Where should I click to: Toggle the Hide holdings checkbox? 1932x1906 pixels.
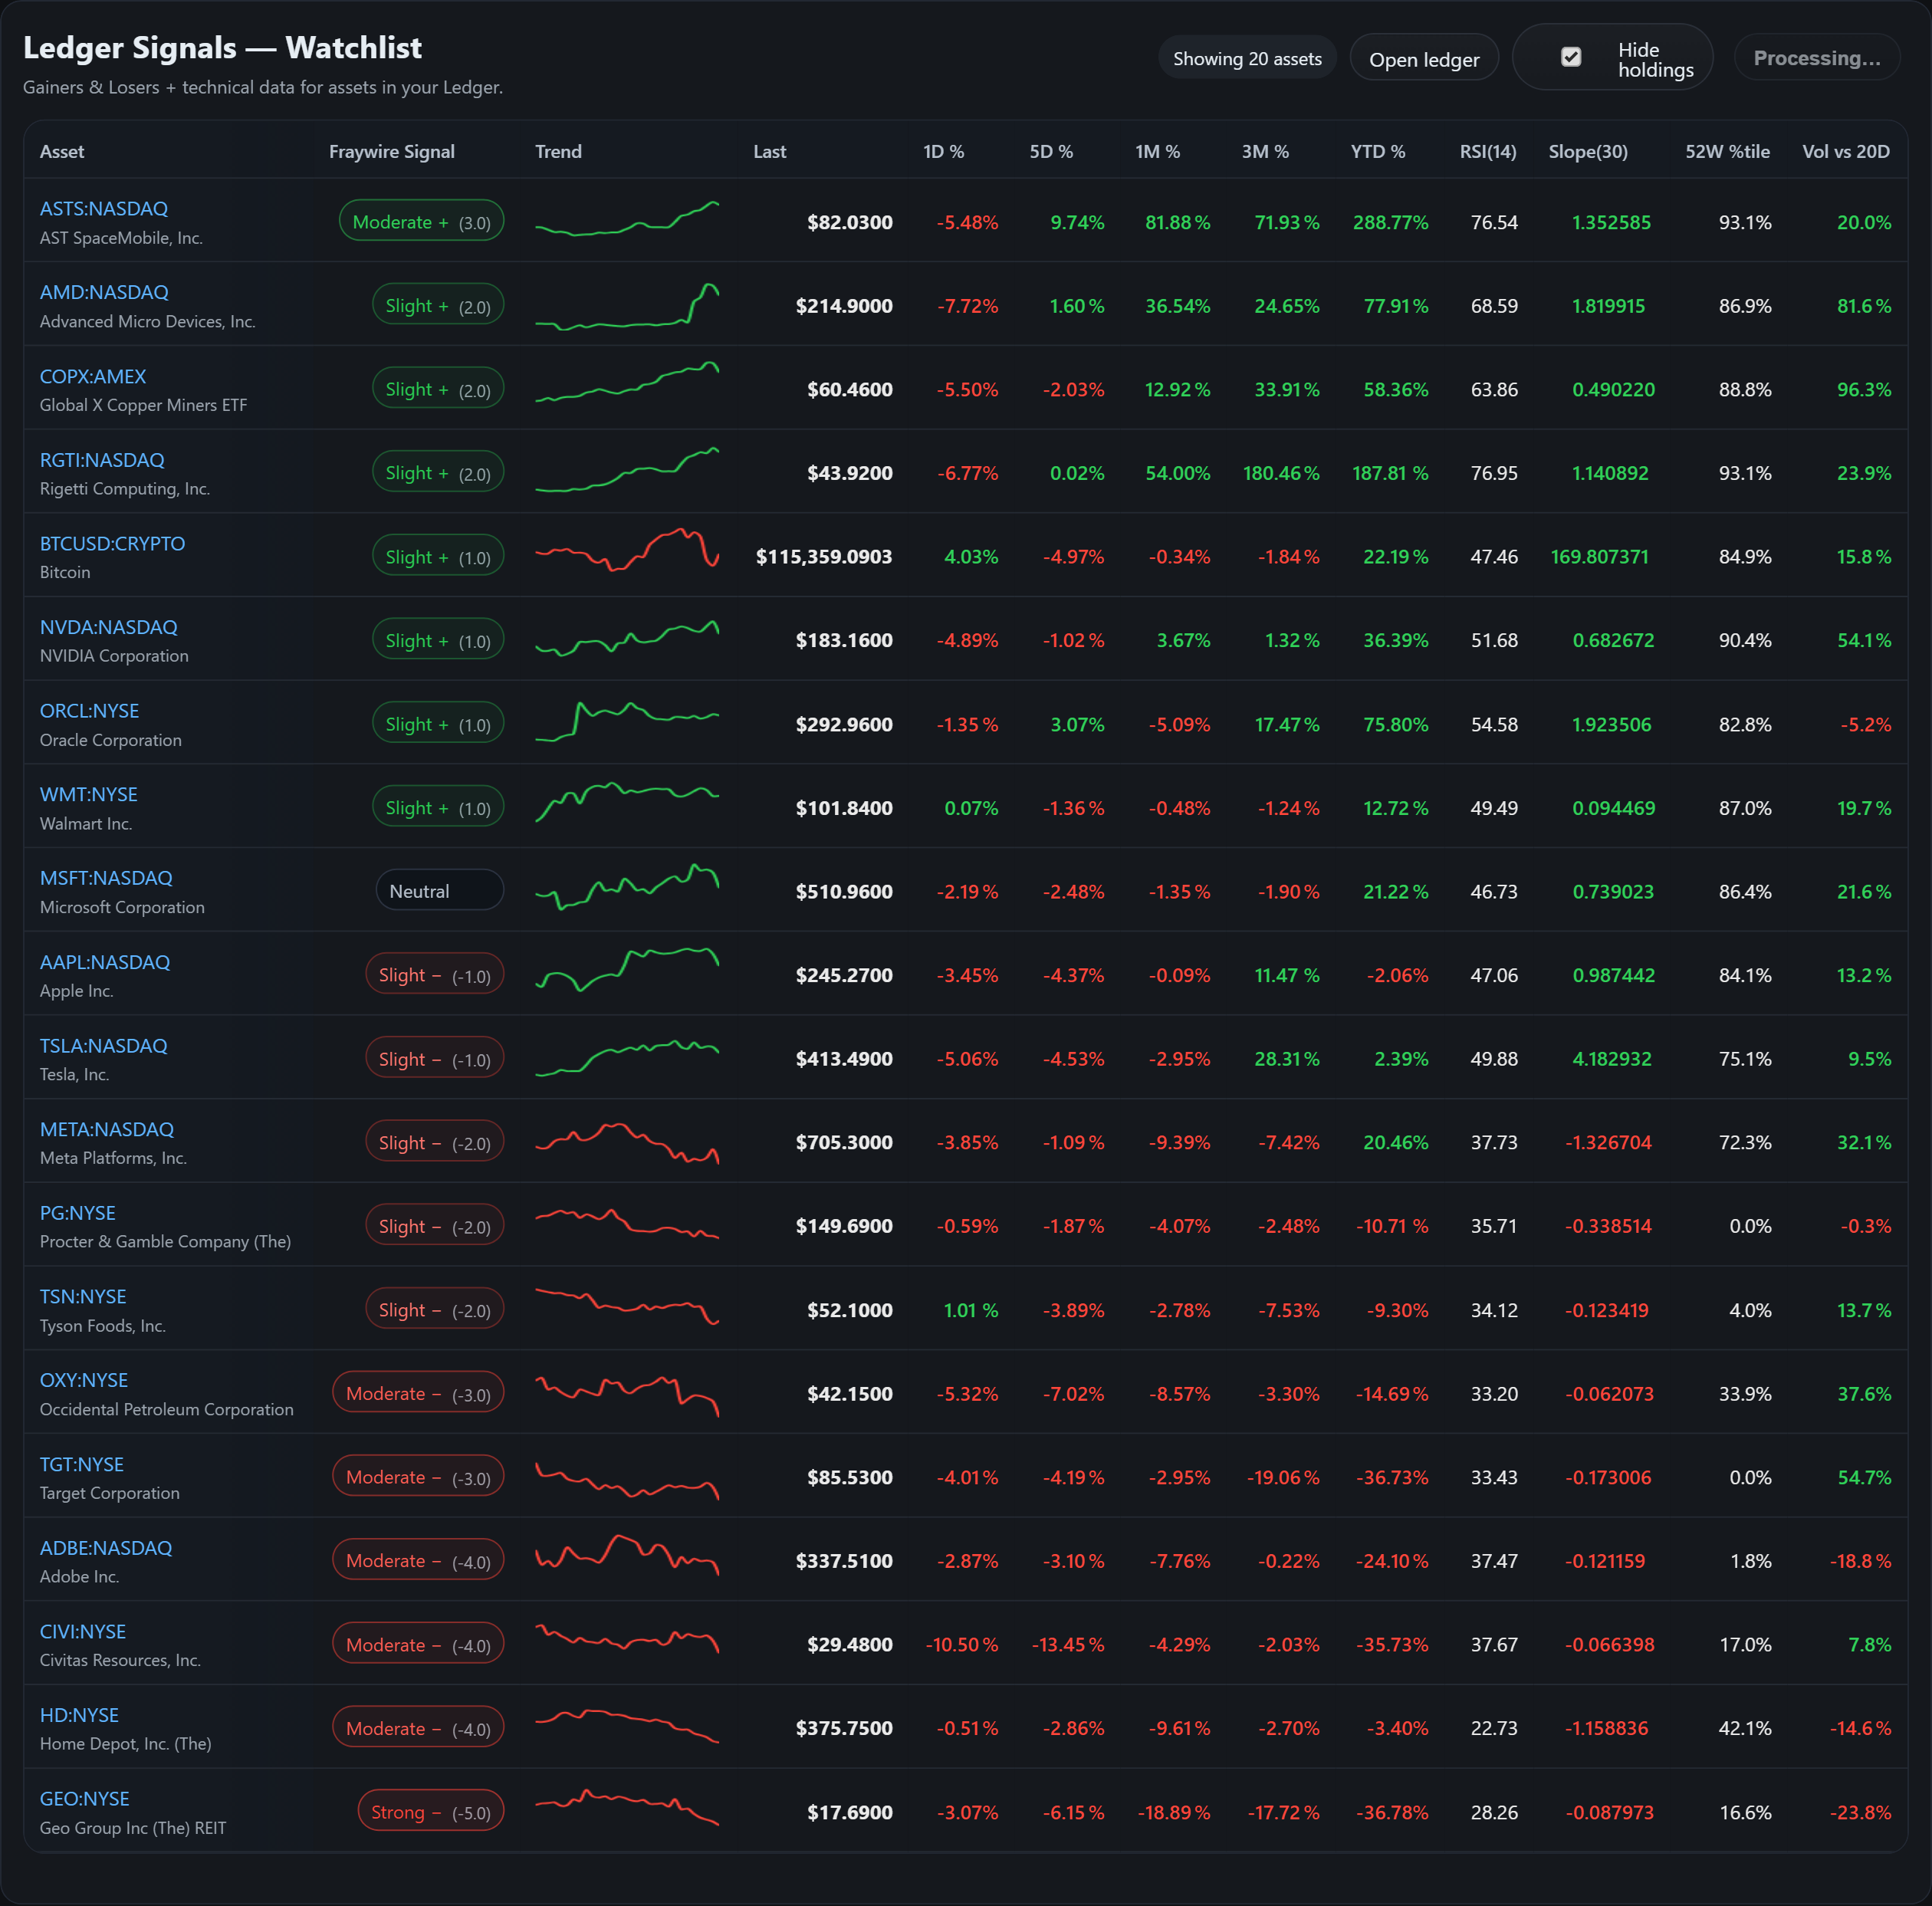(1571, 57)
